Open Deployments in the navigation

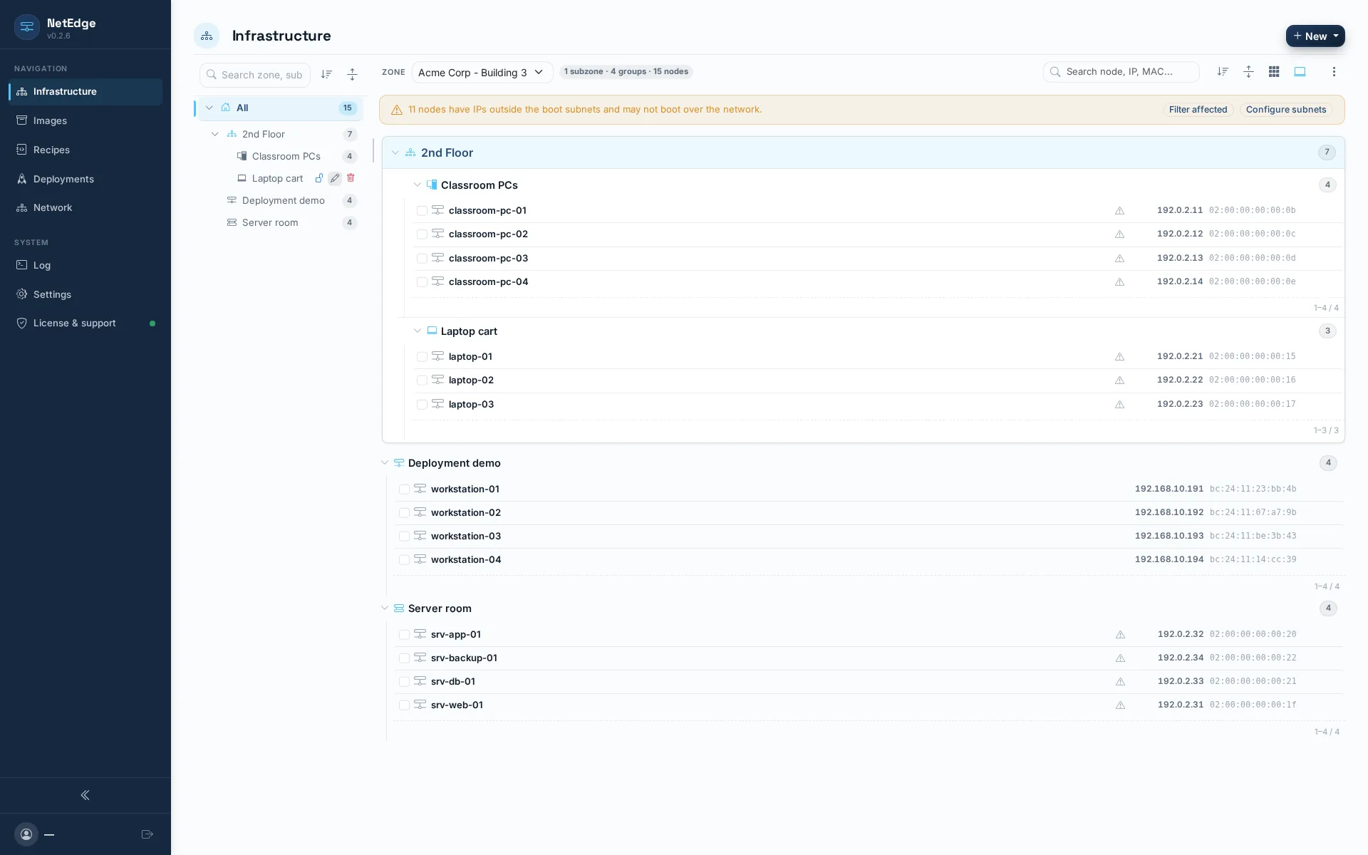click(x=85, y=179)
